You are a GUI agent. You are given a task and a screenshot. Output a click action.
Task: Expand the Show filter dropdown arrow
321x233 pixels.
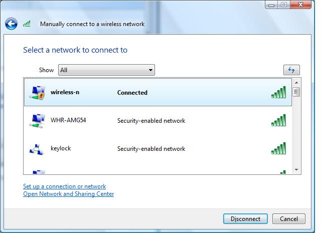tap(150, 70)
